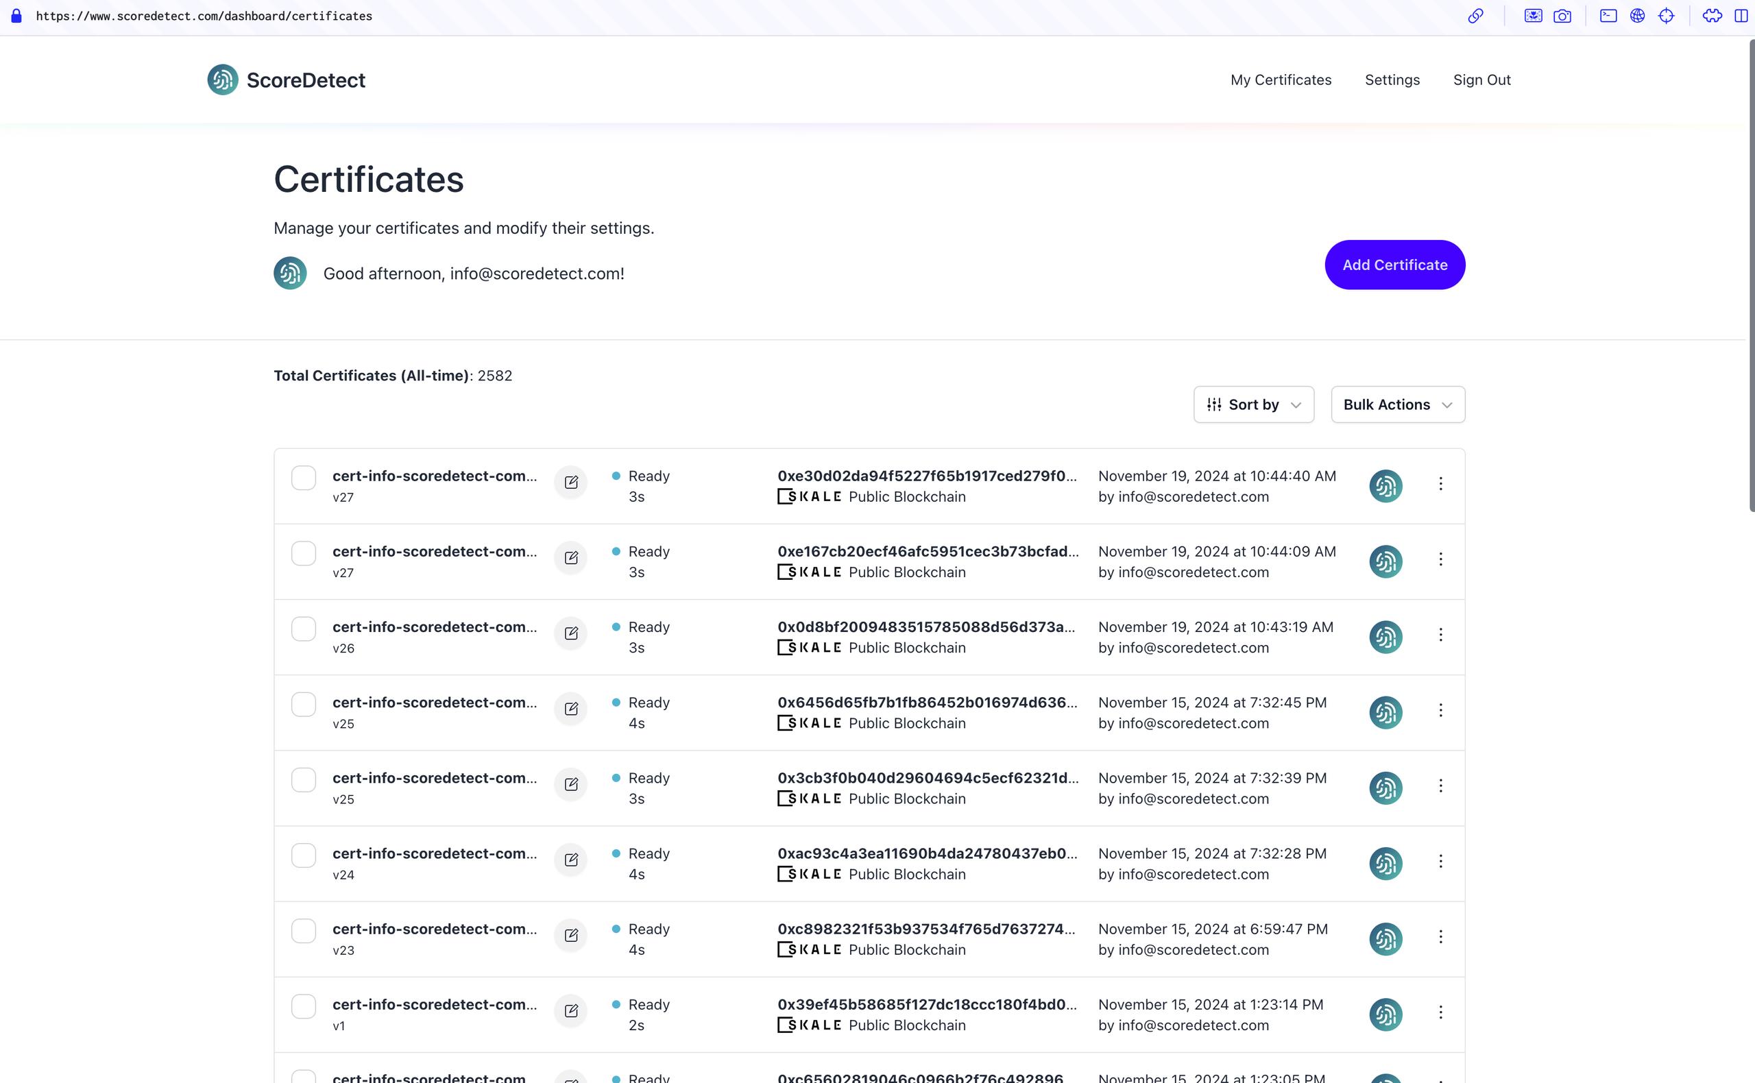1755x1083 pixels.
Task: Open three-dot menu for the v26 certificate
Action: click(x=1440, y=635)
